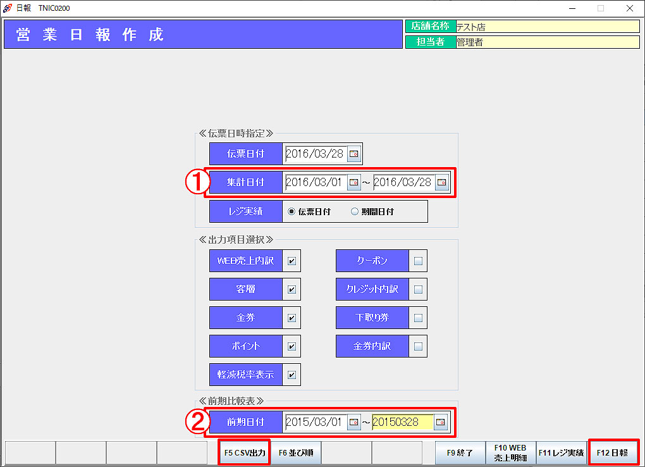Click the 客層 label
Image resolution: width=645 pixels, height=467 pixels.
245,289
